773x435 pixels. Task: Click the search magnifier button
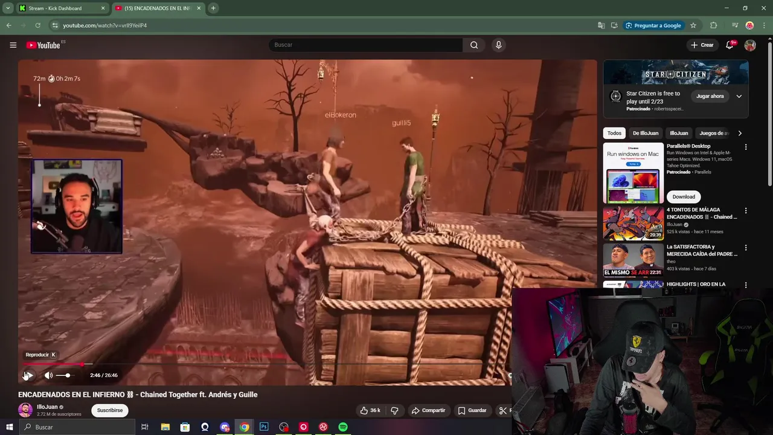pyautogui.click(x=474, y=45)
